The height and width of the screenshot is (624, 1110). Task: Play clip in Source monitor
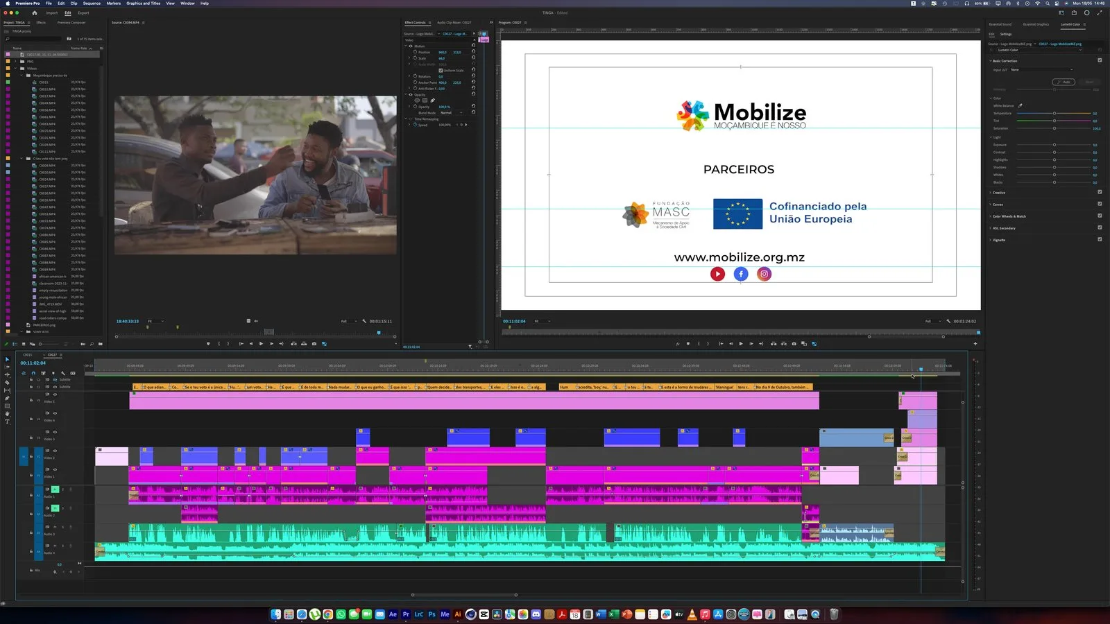coord(261,343)
